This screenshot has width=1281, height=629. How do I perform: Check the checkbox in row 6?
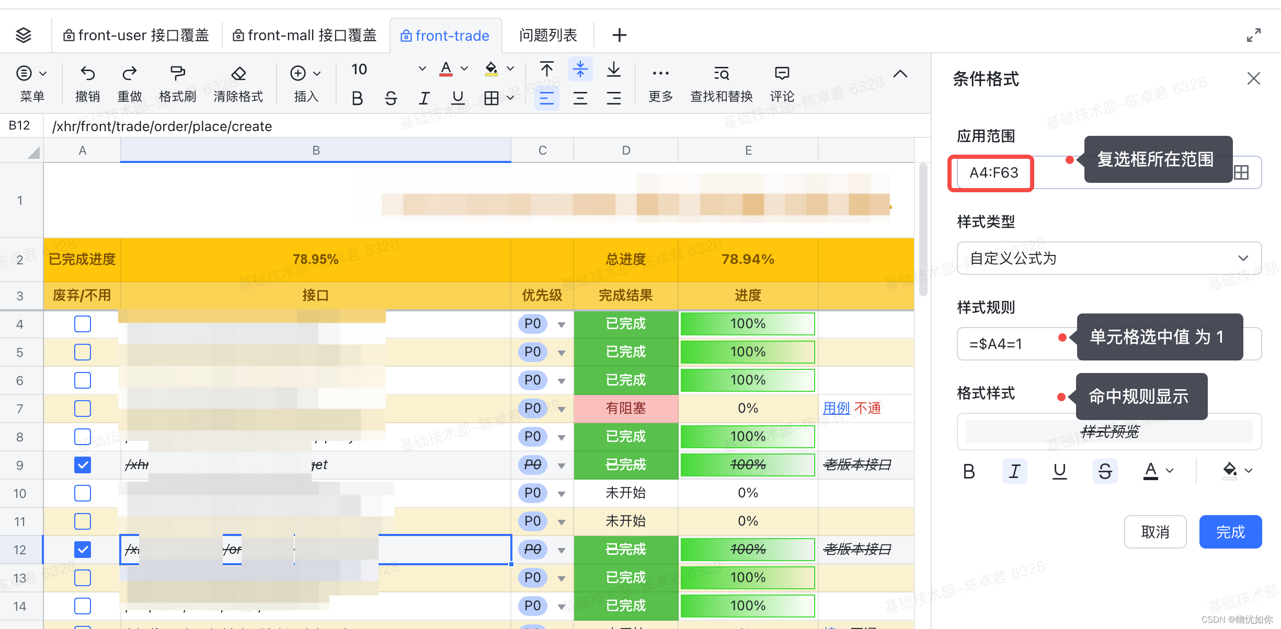83,380
